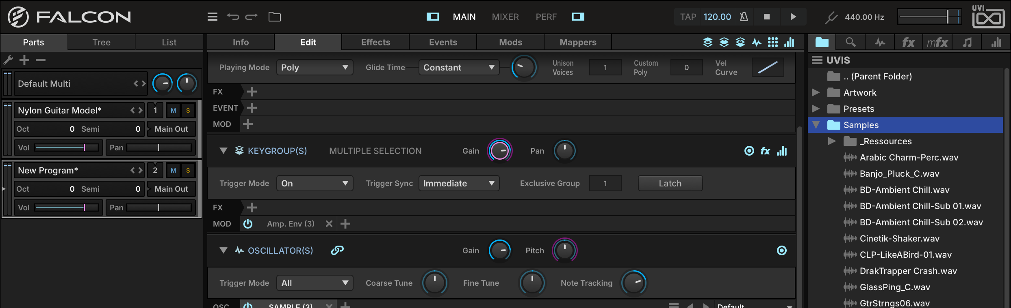Click the Unison Voices value field

(605, 67)
